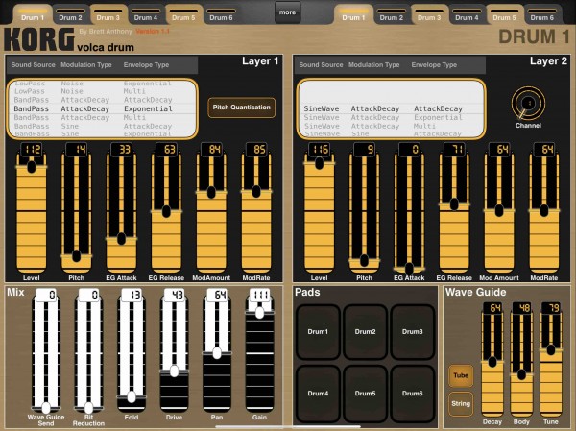Select Layer 2 'SineWave AttackDecay Exponential' row
The height and width of the screenshot is (431, 576).
coord(392,117)
